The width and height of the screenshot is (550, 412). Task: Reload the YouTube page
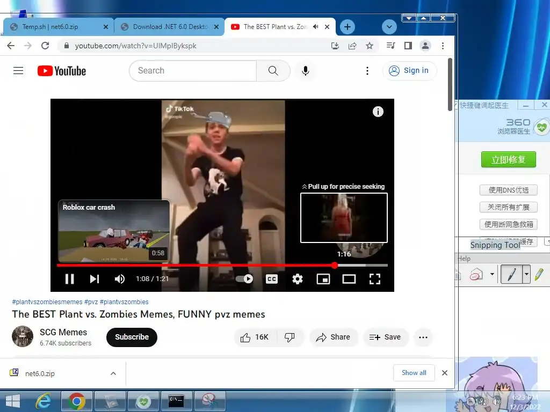coord(45,46)
